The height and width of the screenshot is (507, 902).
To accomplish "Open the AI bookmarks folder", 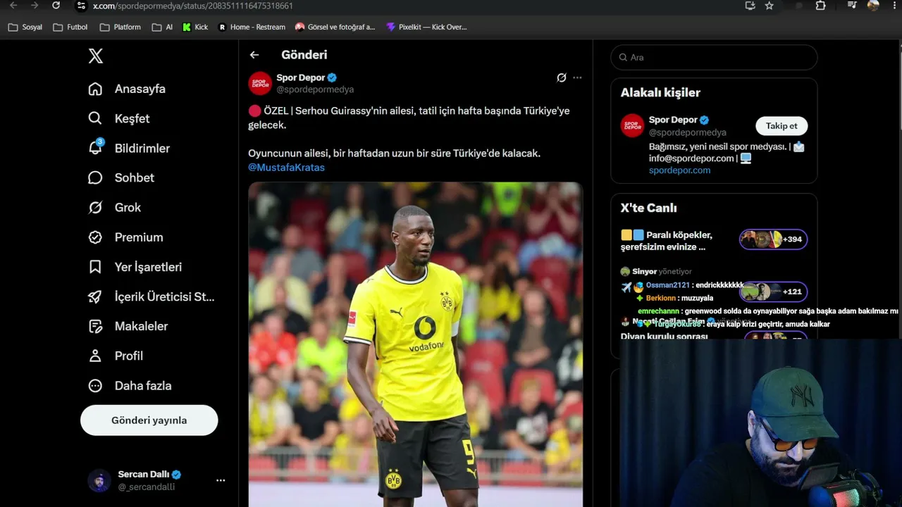I will (x=162, y=27).
